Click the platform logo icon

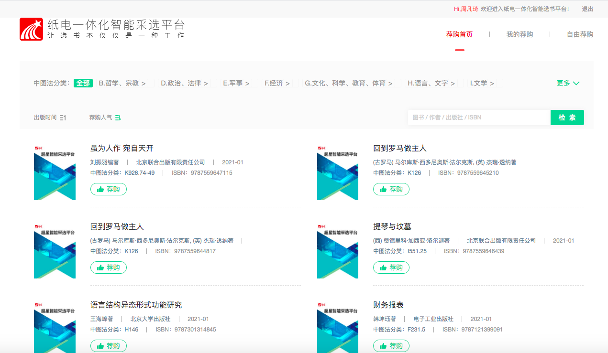(31, 29)
